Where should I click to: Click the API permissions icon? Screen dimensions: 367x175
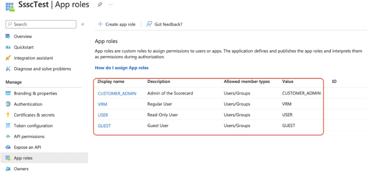pos(8,136)
